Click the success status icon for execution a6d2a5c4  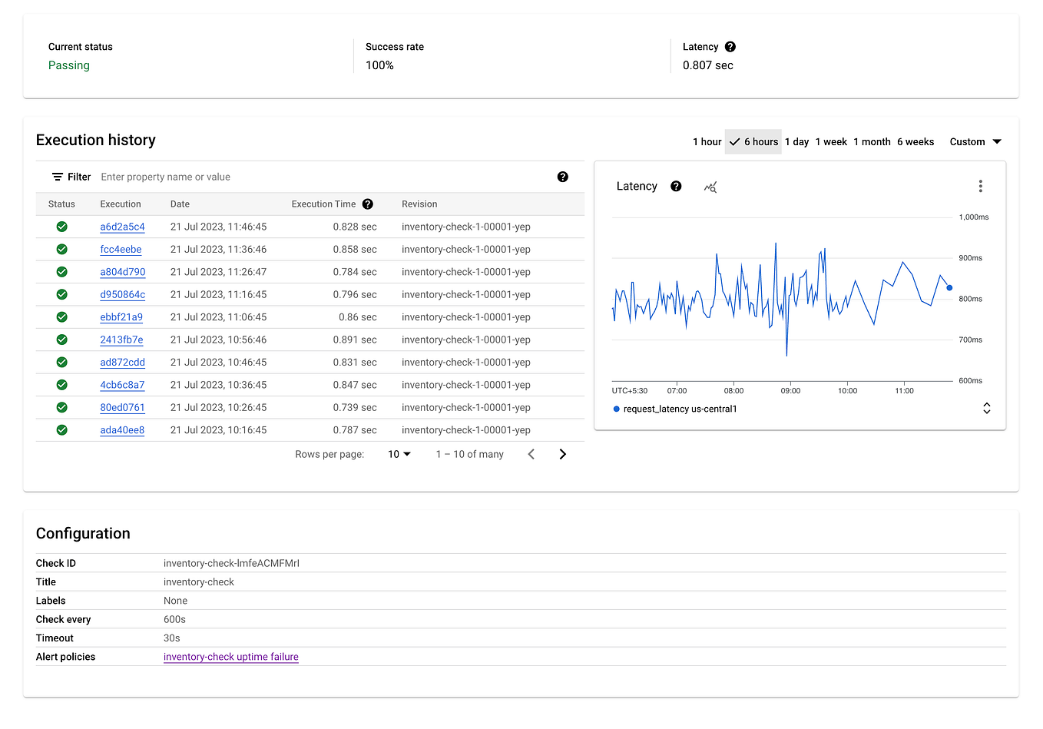tap(61, 226)
